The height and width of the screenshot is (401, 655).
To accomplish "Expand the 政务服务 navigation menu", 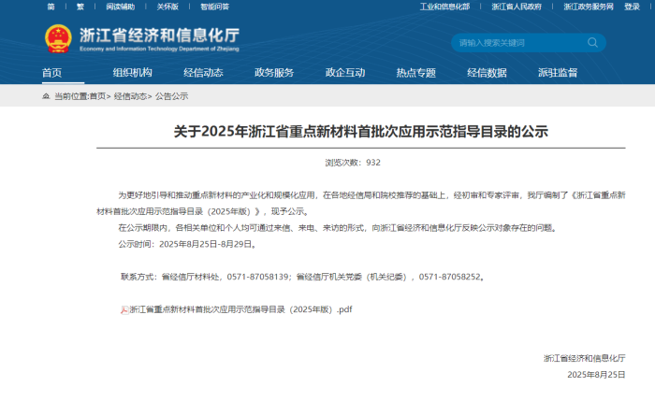I will coord(274,73).
